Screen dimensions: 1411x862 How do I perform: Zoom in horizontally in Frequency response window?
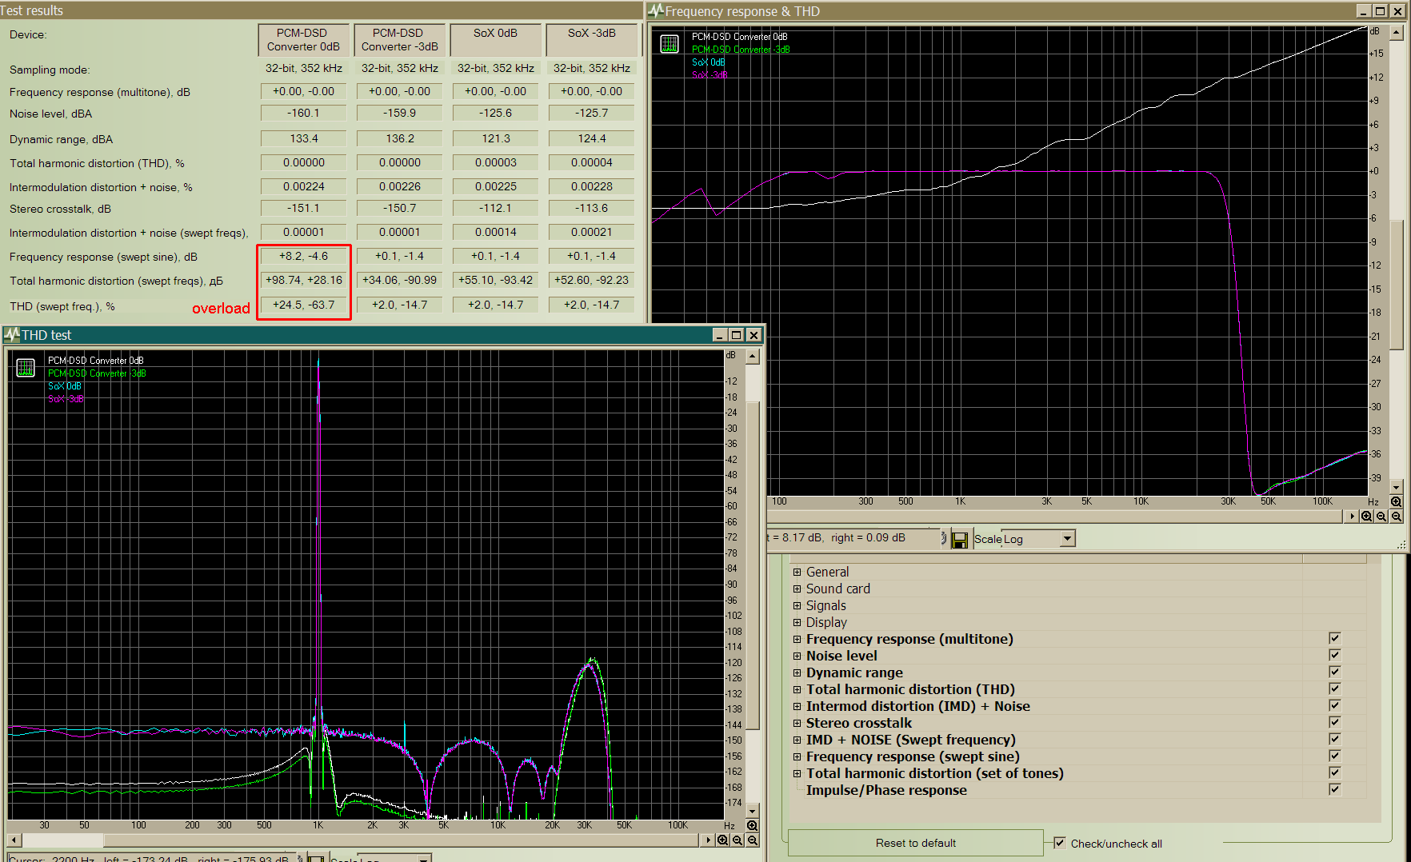(x=1367, y=517)
